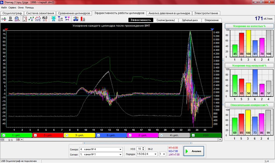The height and width of the screenshot is (163, 275).
Task: Open the Синхро channel dropdown
Action: [x=120, y=149]
